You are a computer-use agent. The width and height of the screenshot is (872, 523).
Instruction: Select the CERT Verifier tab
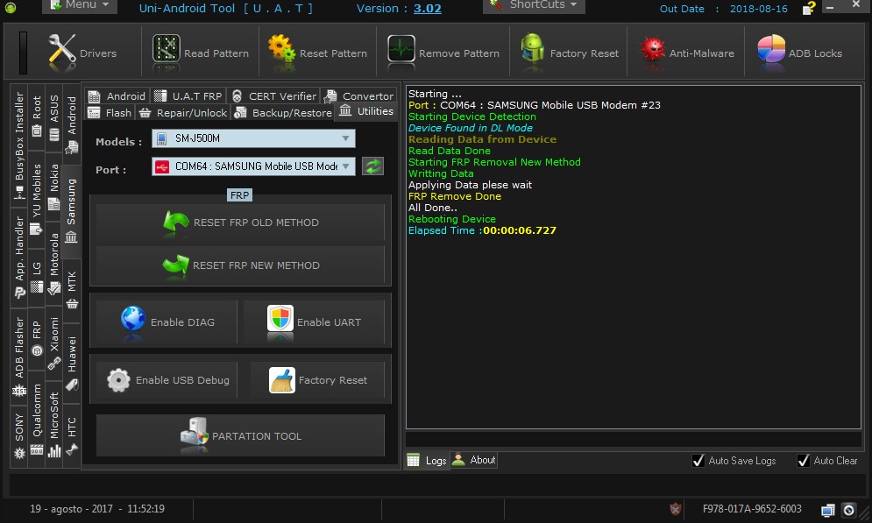(273, 95)
